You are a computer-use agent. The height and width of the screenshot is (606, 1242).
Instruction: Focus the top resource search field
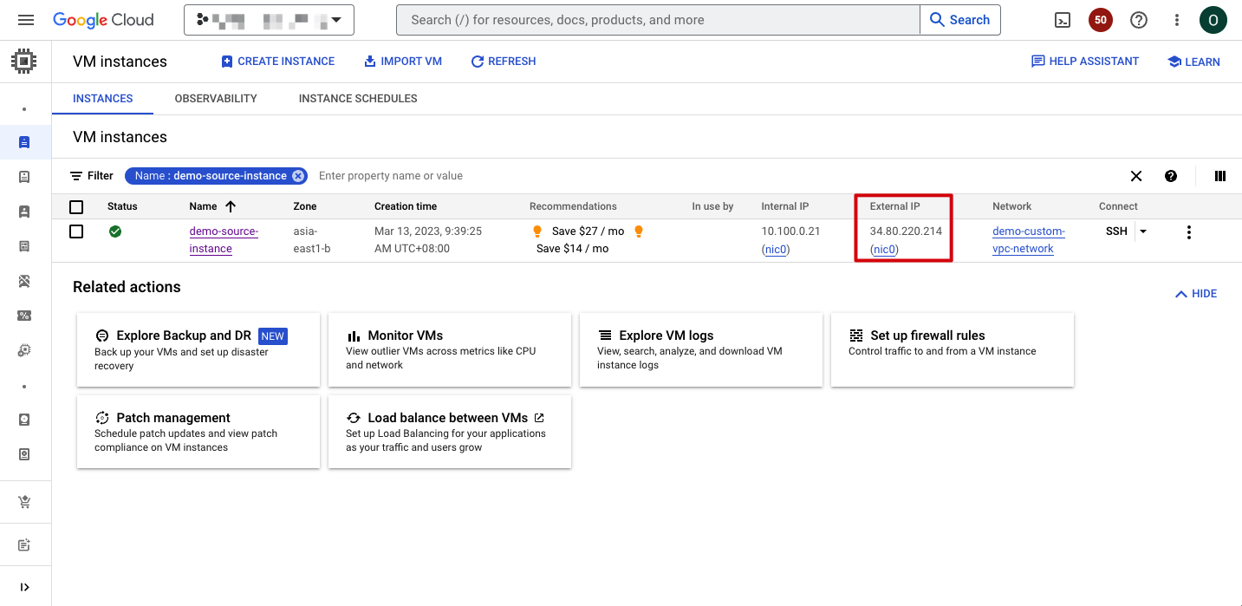(x=657, y=20)
